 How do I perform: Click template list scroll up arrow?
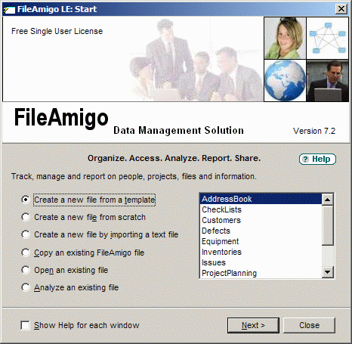tap(328, 200)
